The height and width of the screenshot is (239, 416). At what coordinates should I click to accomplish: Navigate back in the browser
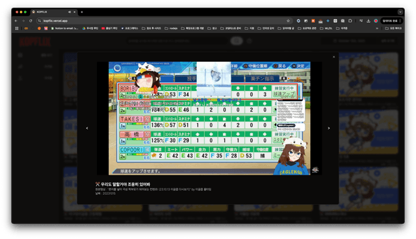point(16,21)
